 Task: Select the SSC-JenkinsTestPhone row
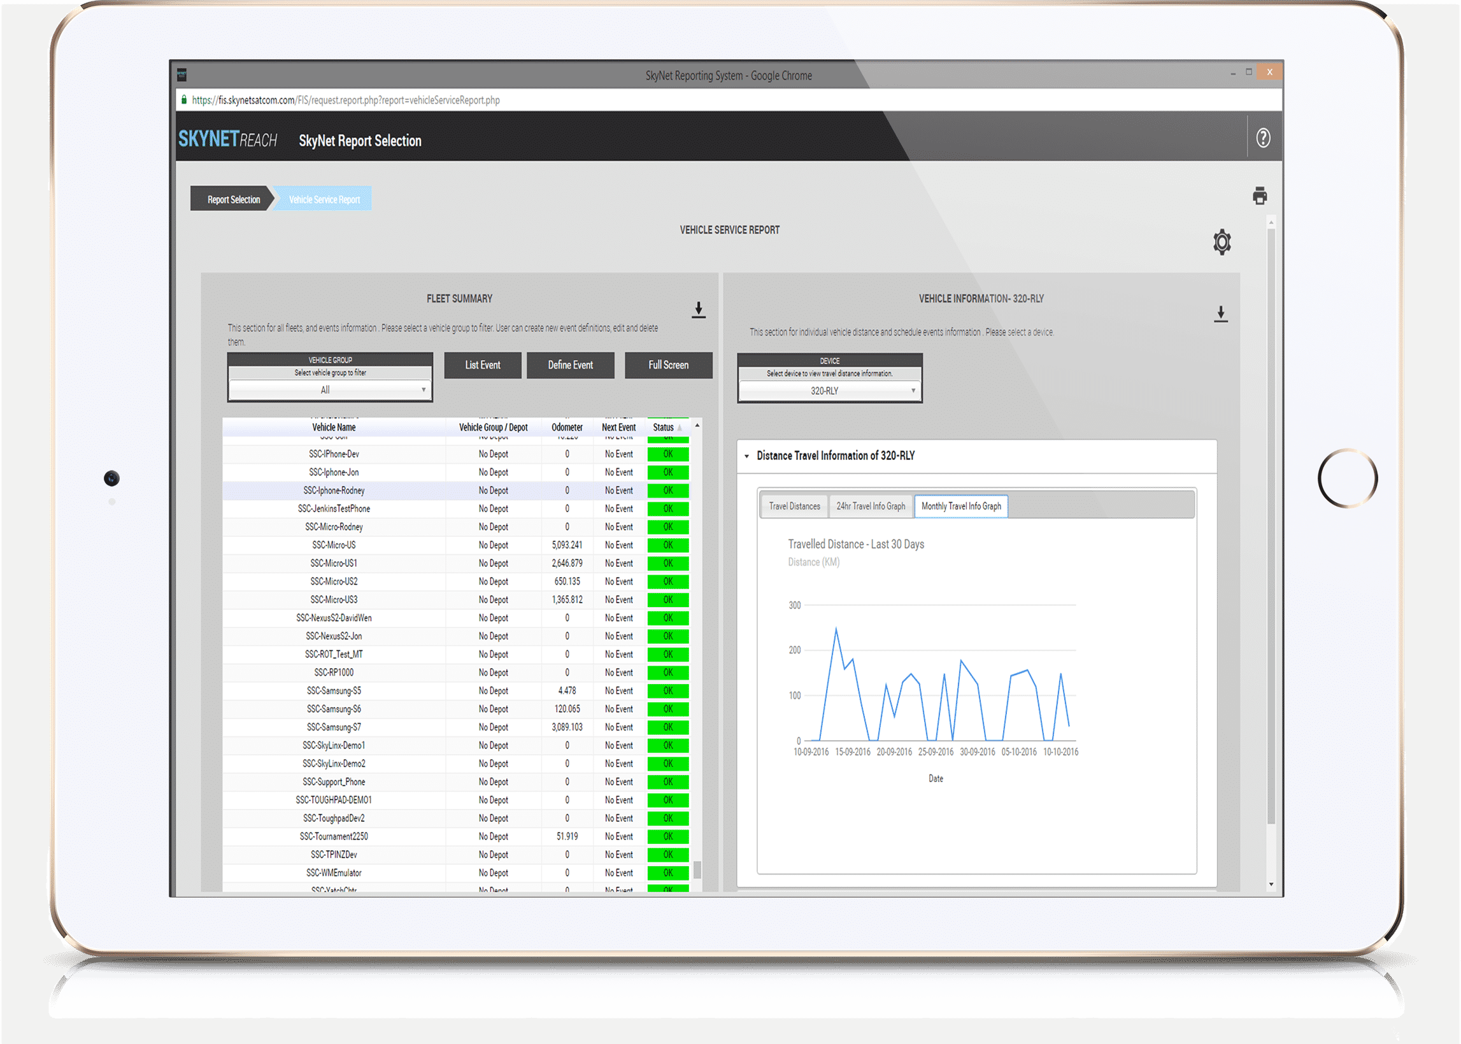456,509
